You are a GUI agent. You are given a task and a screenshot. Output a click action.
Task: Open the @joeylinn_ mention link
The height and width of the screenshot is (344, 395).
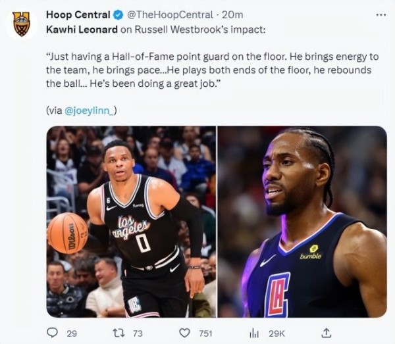point(91,111)
